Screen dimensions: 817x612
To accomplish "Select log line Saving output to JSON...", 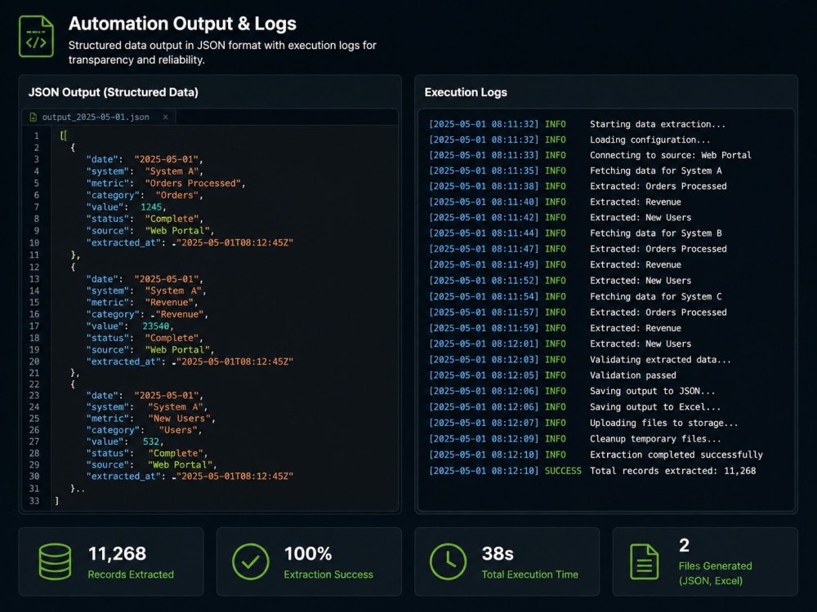I will (x=572, y=391).
